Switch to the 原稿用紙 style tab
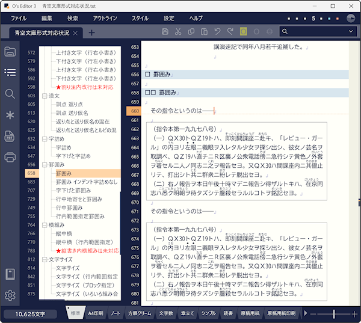 250,313
